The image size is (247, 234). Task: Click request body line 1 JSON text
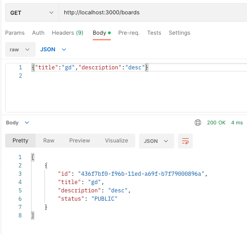point(90,68)
